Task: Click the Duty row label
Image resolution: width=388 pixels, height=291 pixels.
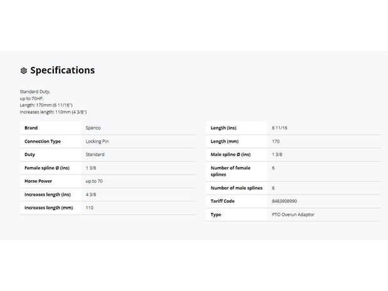Action: tap(29, 155)
